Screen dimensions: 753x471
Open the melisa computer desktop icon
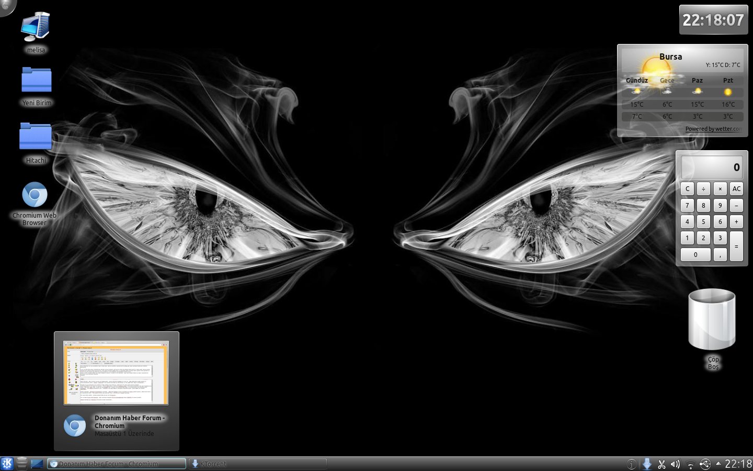coord(36,27)
